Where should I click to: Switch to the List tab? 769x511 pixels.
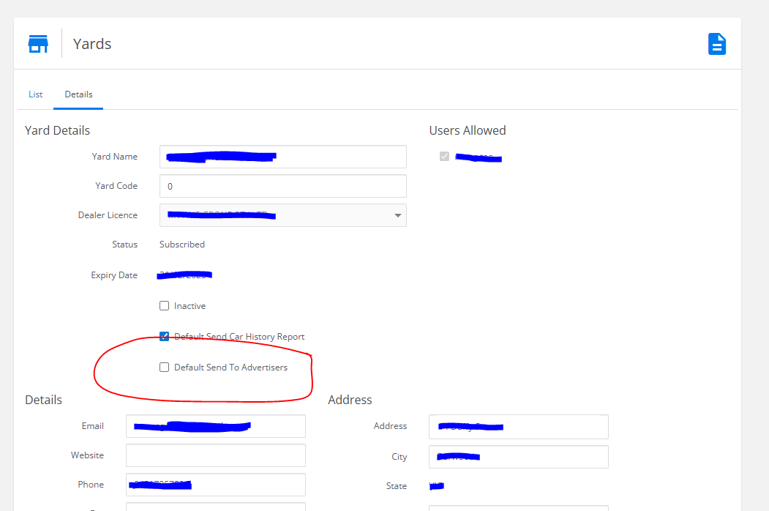click(35, 94)
